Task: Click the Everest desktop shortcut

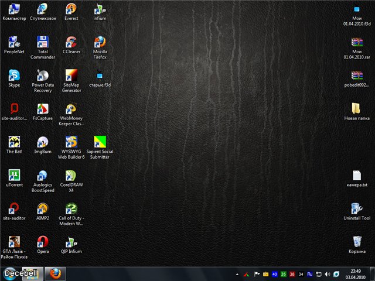Action: tap(71, 12)
